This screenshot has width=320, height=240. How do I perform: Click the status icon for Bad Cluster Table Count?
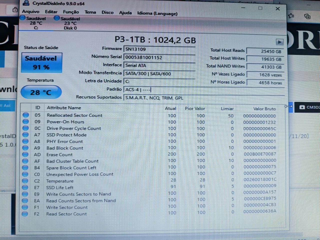[25, 161]
